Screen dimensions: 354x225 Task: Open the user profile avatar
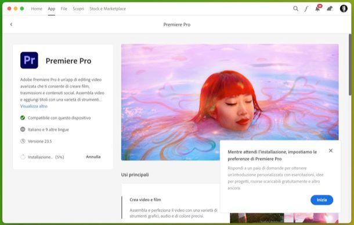pyautogui.click(x=344, y=9)
